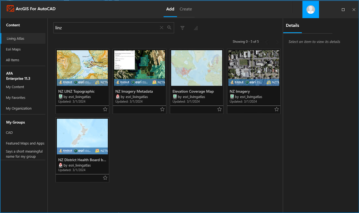Click 'Select an item to view its details'

tap(314, 42)
